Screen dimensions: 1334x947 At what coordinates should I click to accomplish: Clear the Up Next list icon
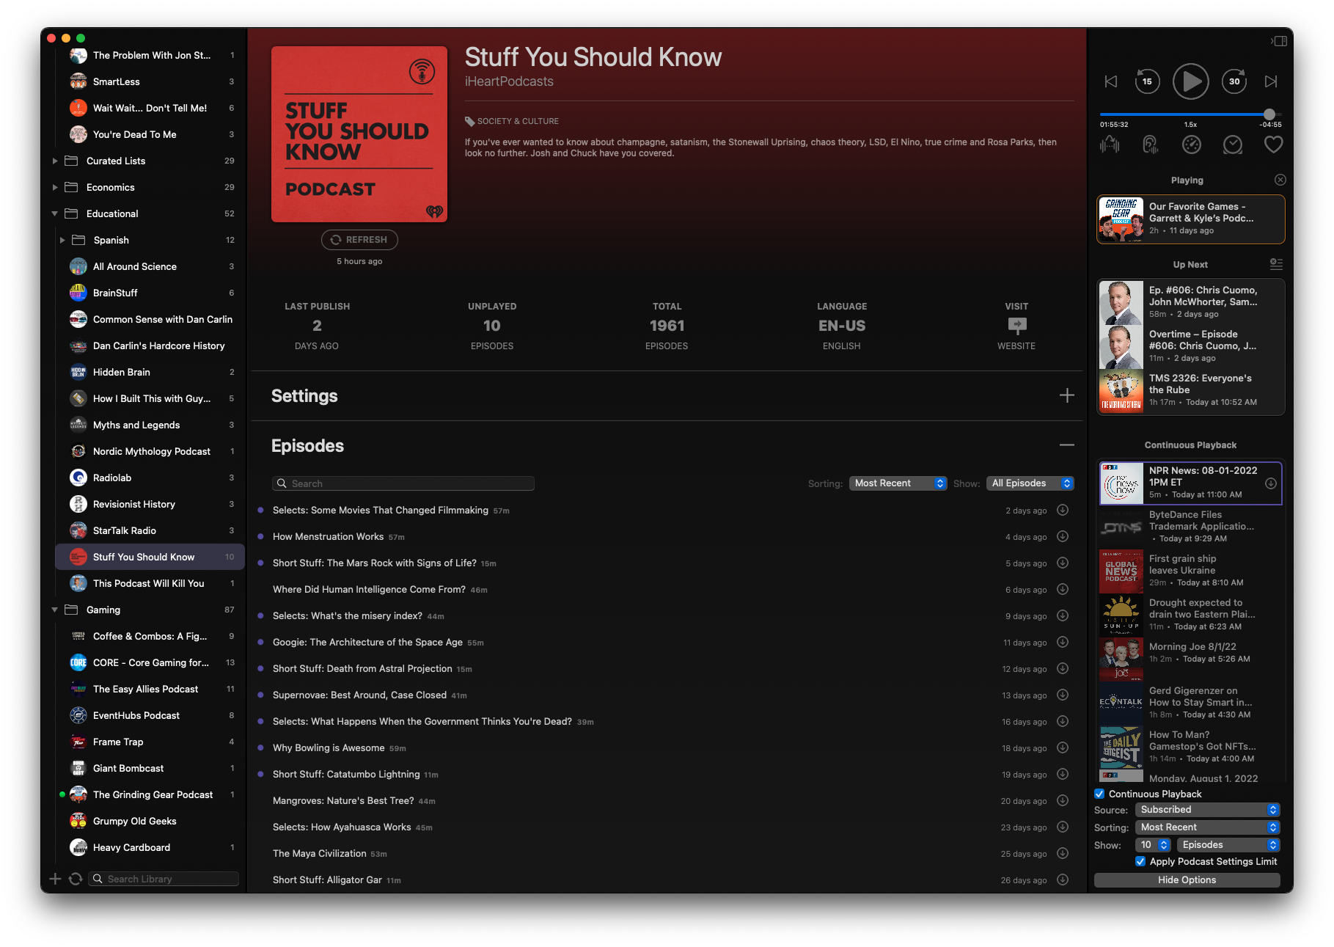[x=1276, y=264]
